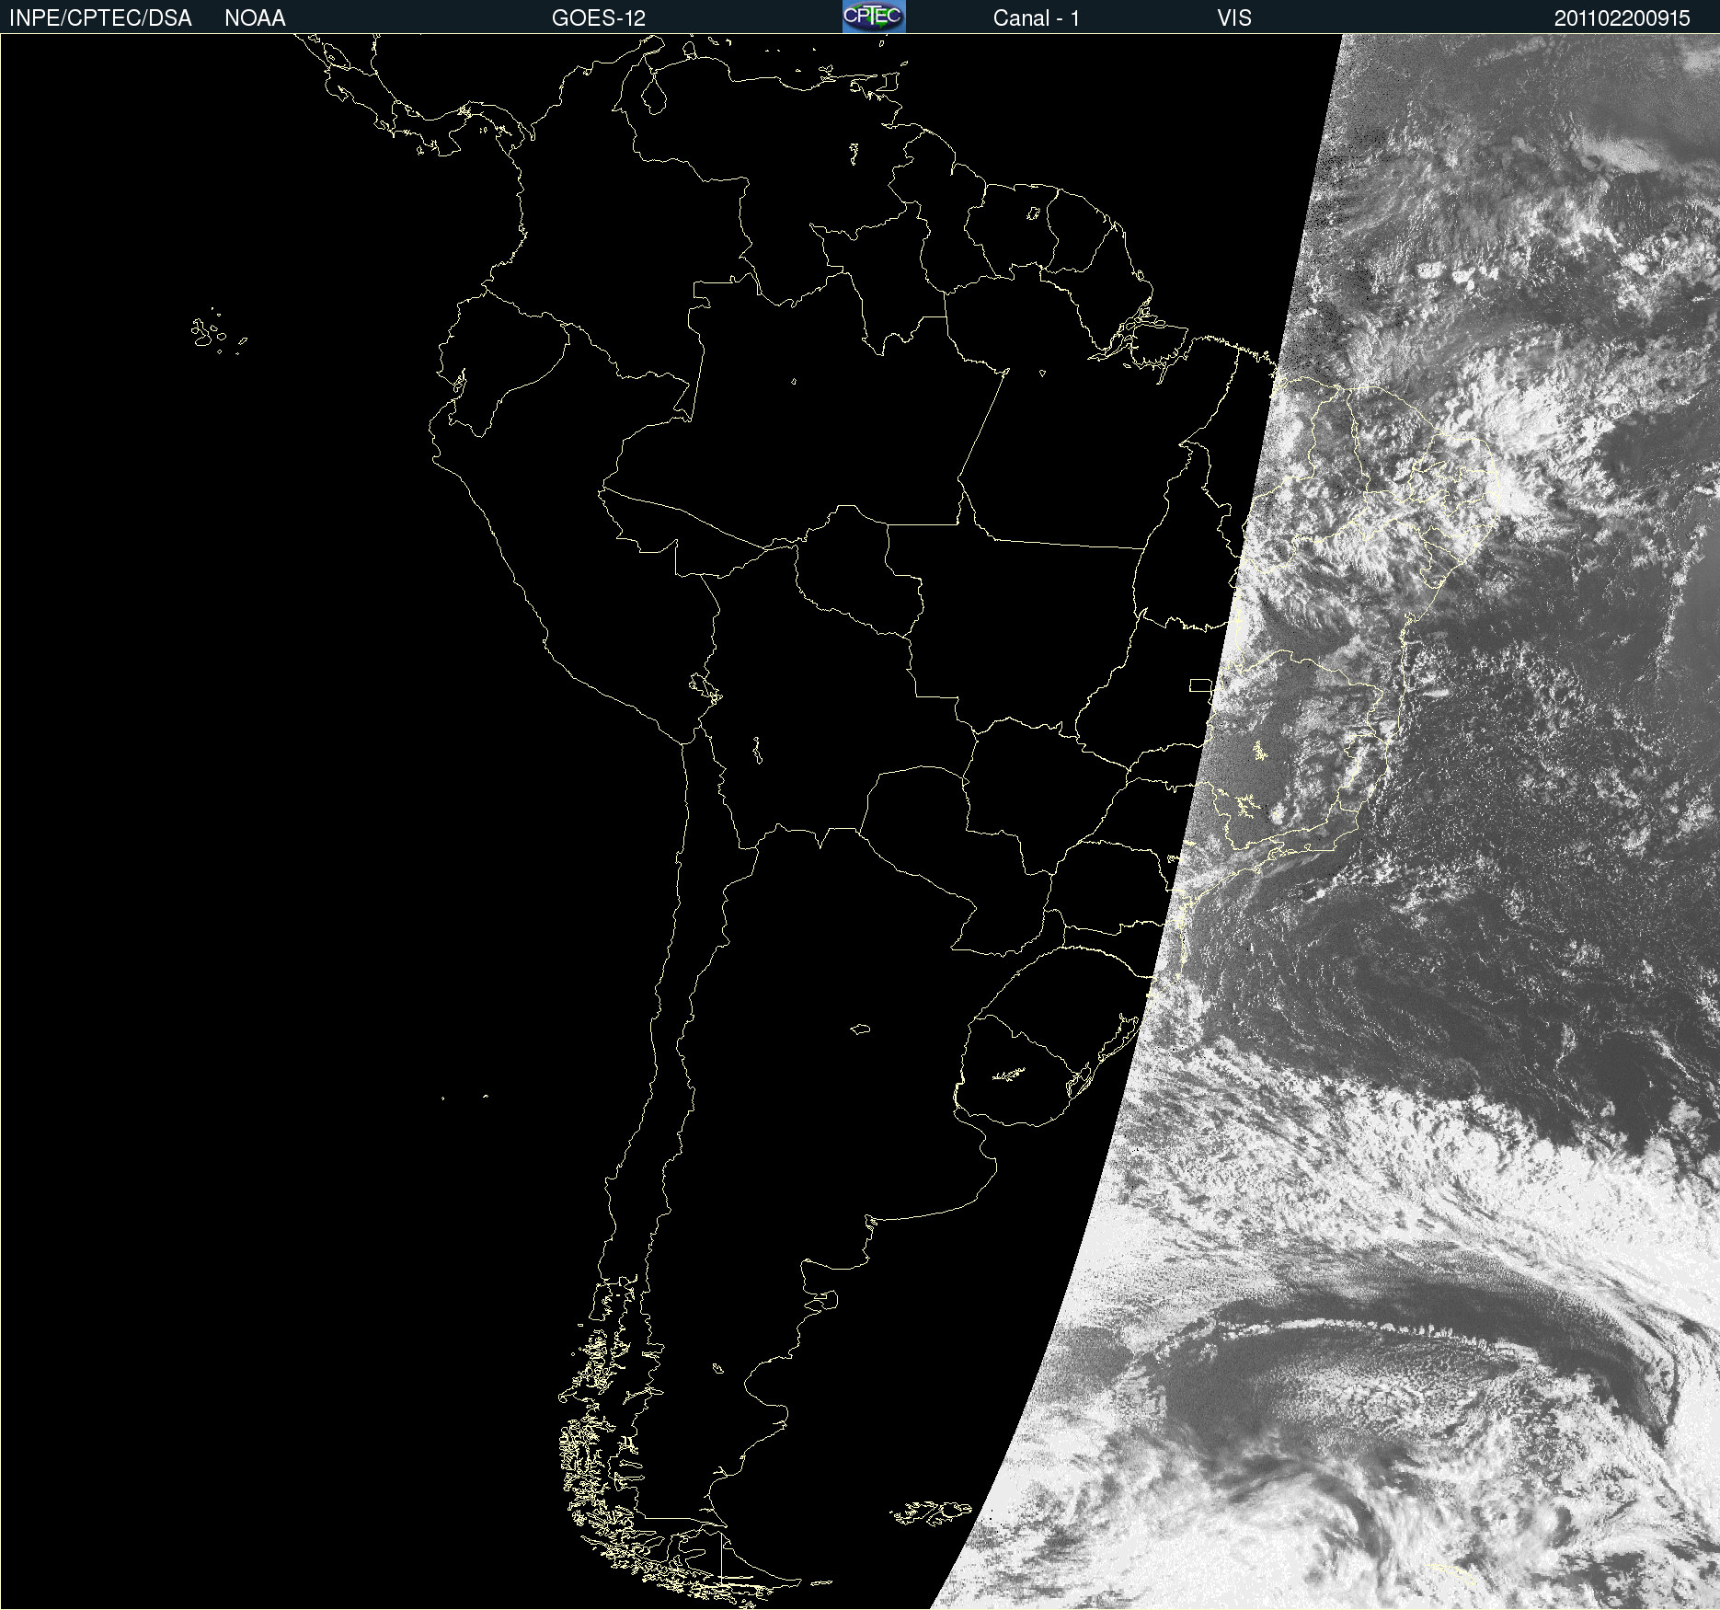Click the GOES-12 satellite label
This screenshot has width=1720, height=1610.
tap(599, 18)
